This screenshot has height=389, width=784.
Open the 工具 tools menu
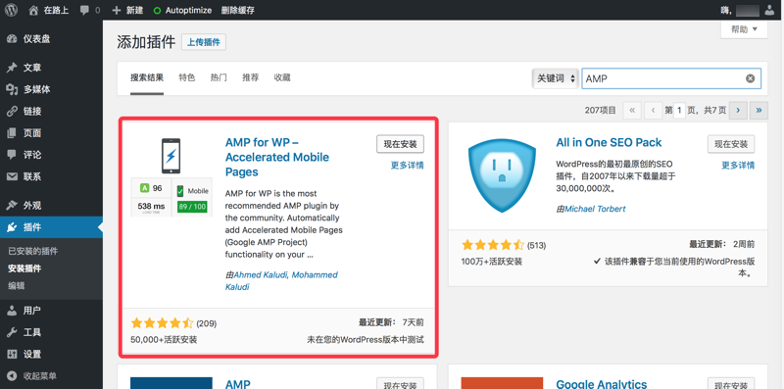[x=51, y=332]
